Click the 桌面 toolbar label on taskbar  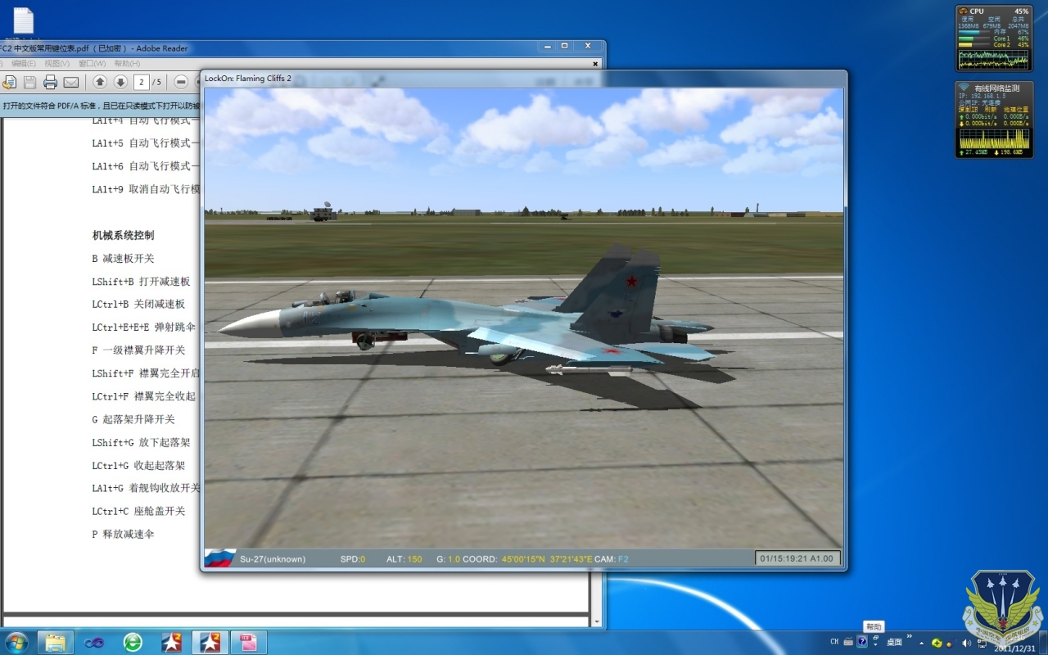[x=894, y=643]
